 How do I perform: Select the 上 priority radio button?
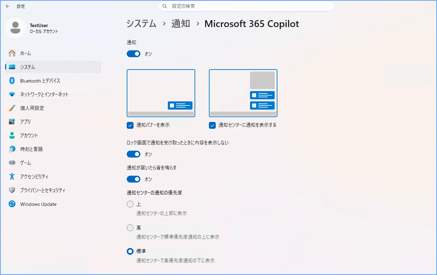pyautogui.click(x=130, y=204)
